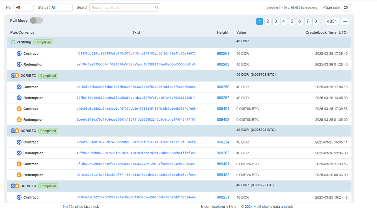This screenshot has width=377, height=210.
Task: Select page 3
Action: click(x=276, y=21)
